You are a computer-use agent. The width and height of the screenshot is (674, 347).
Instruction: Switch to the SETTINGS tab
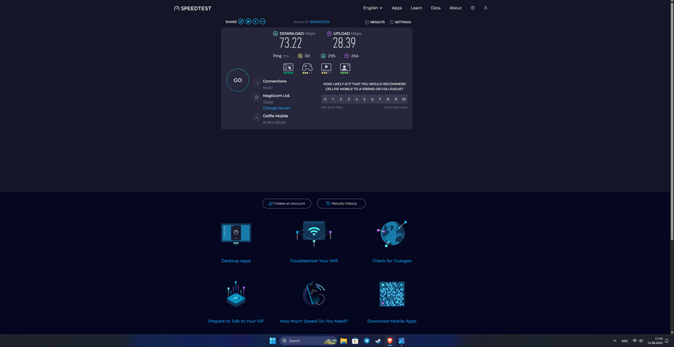pyautogui.click(x=400, y=22)
